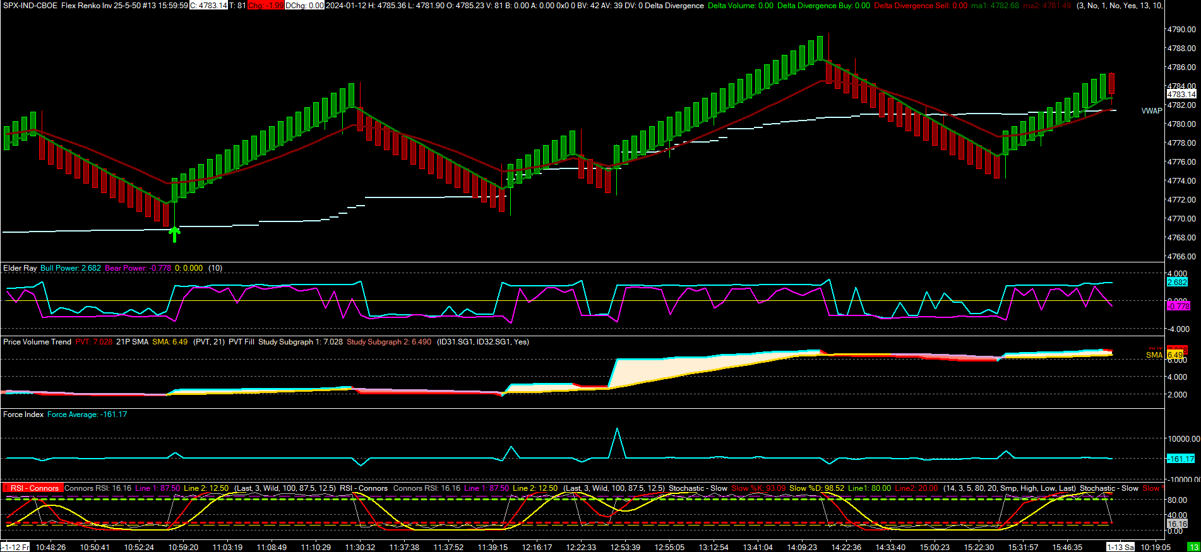1201x552 pixels.
Task: Click the SPX-IND-CBOE symbol title in header
Action: pos(30,5)
